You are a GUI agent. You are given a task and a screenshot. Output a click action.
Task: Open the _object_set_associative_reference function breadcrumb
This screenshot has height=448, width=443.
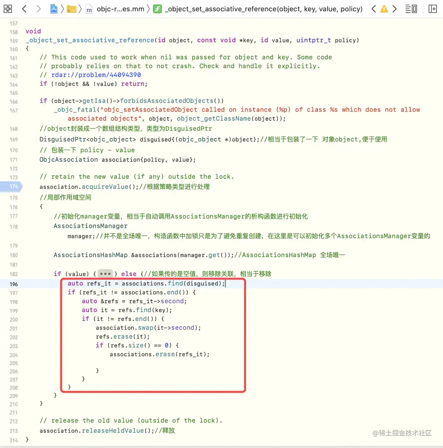(264, 9)
